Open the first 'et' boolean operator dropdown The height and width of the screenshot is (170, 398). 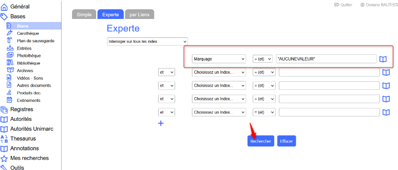coord(167,73)
